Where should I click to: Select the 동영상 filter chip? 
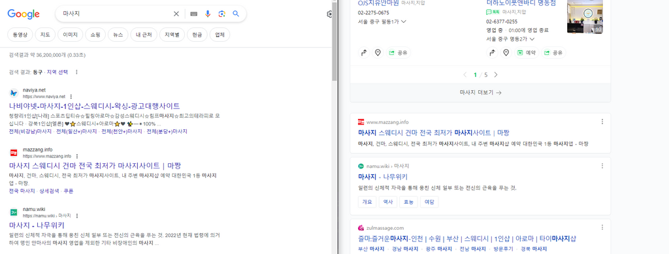20,35
